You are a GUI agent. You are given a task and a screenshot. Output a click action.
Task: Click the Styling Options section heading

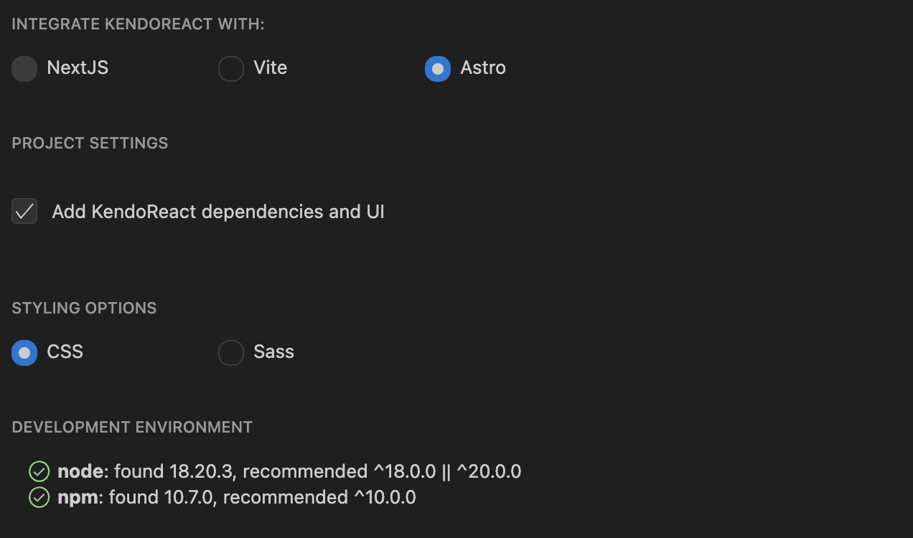tap(84, 308)
